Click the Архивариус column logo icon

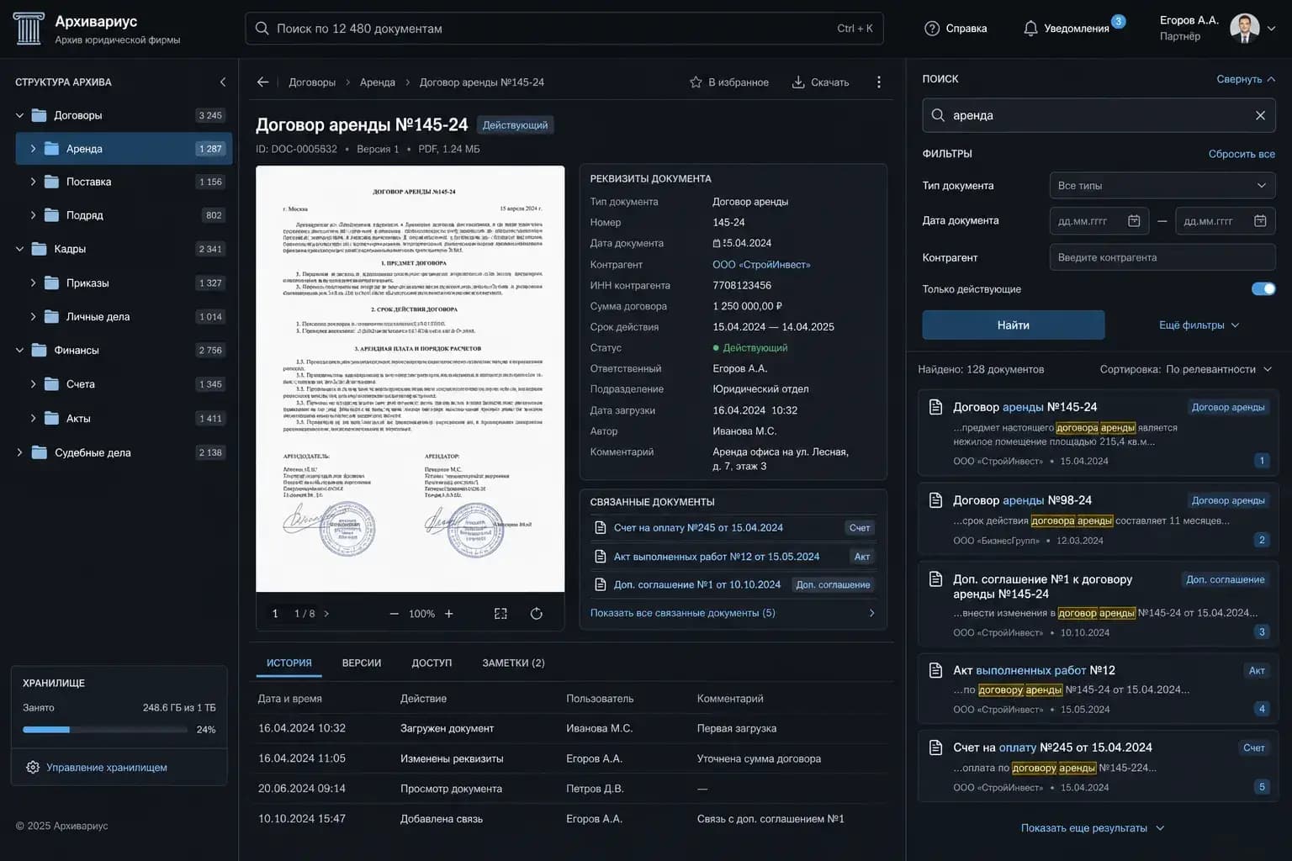pyautogui.click(x=28, y=29)
